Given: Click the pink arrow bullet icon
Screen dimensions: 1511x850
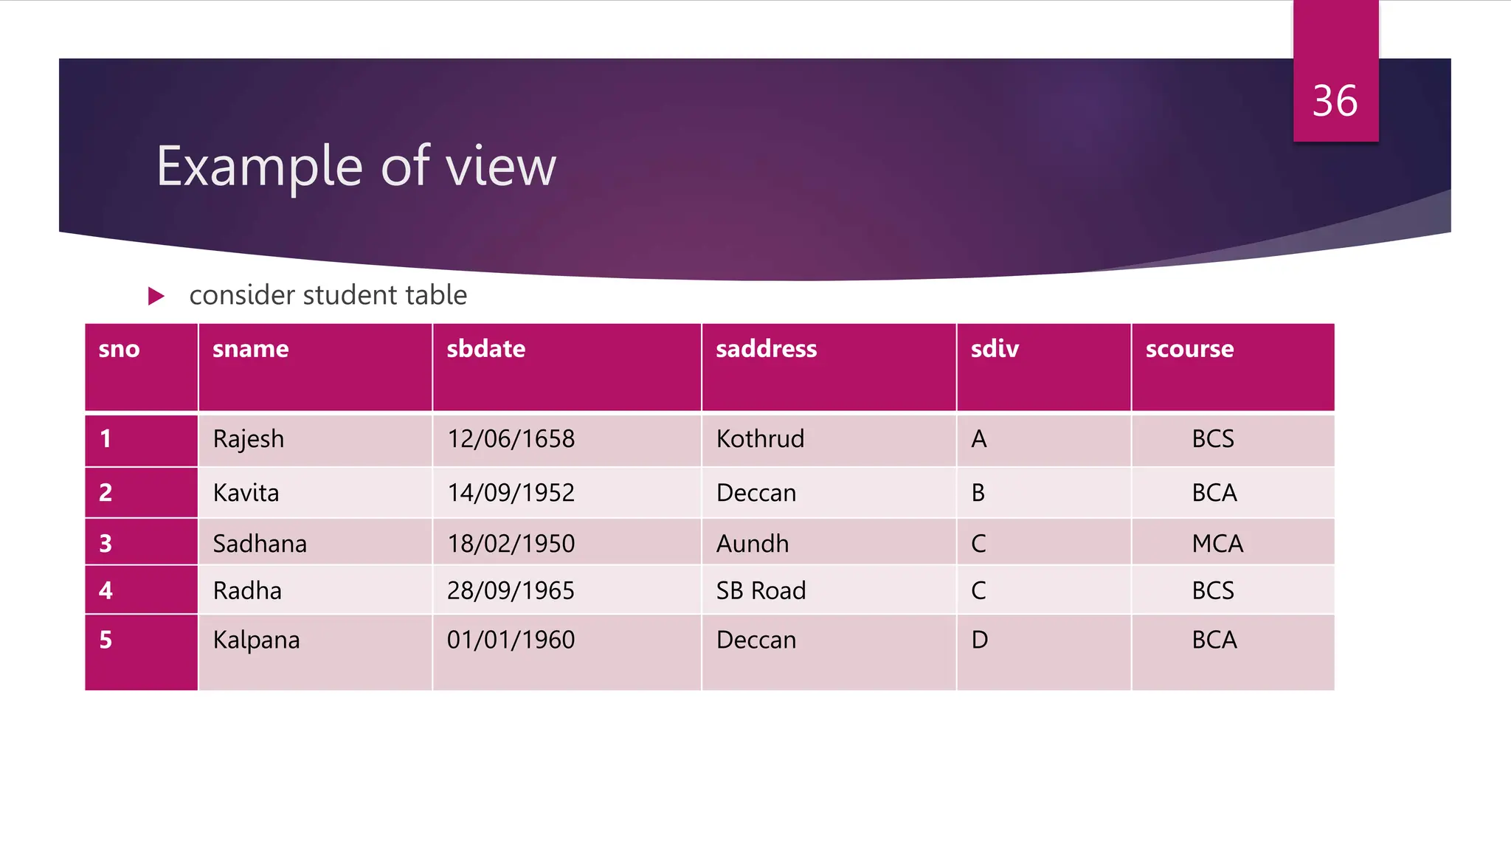Looking at the screenshot, I should 156,297.
